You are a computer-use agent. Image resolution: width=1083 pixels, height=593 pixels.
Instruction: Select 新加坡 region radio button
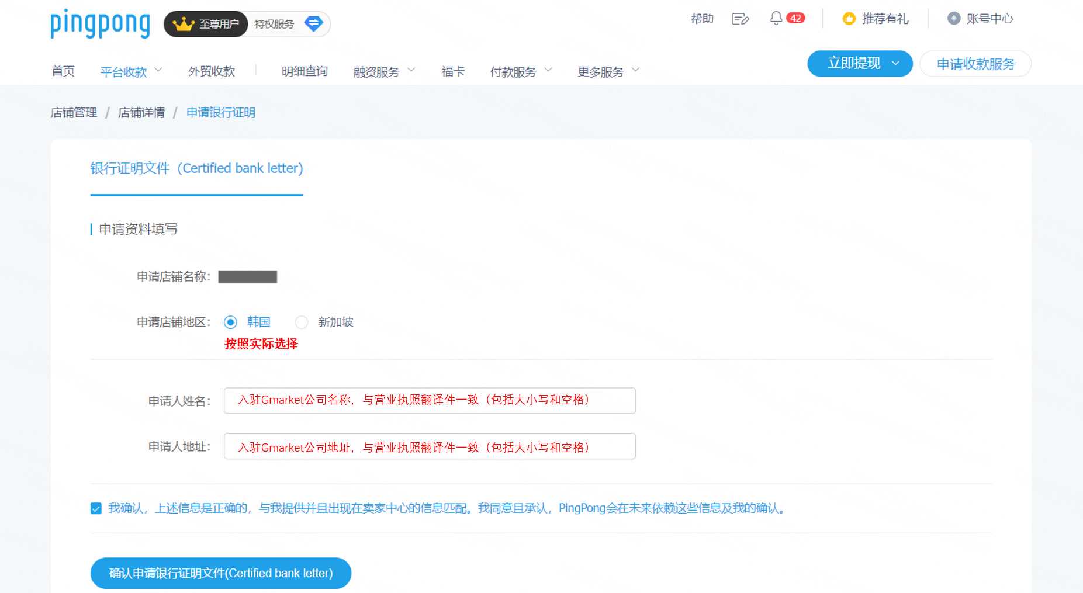(x=302, y=322)
